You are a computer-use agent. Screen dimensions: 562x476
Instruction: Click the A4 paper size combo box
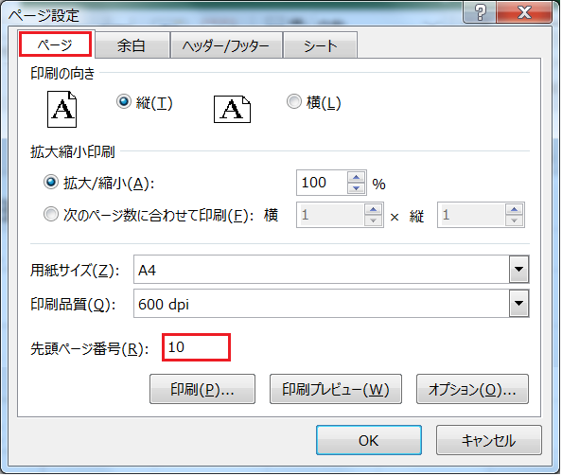pyautogui.click(x=331, y=269)
